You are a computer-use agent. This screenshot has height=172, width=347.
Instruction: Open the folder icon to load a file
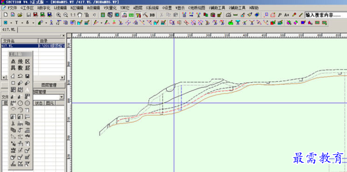[x=20, y=15]
